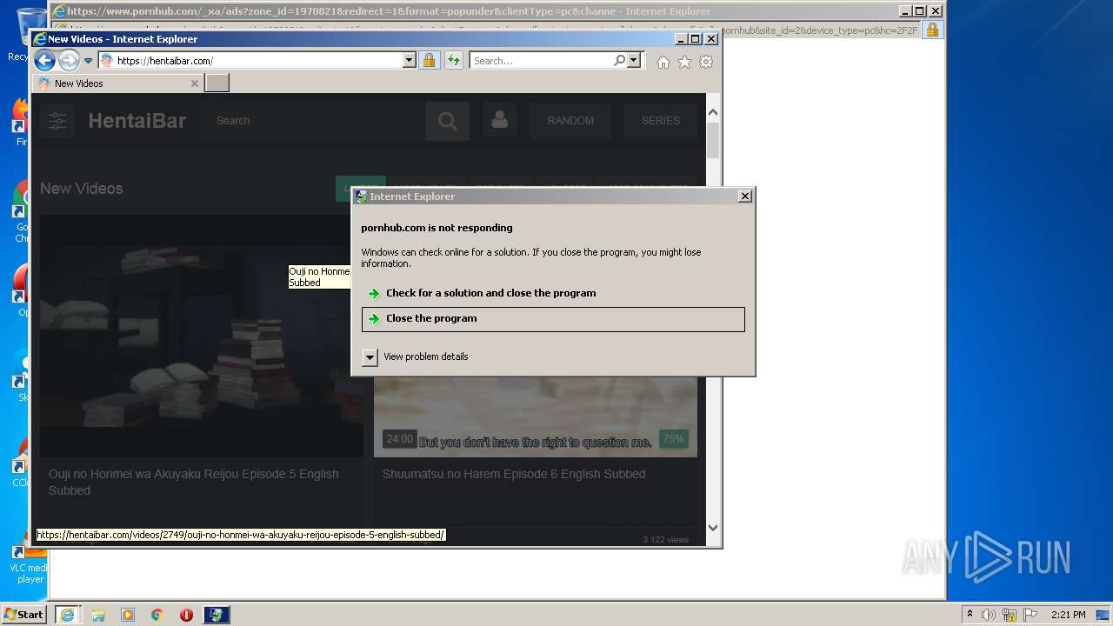Open Internet Explorer from the taskbar
1113x626 pixels.
tap(67, 615)
